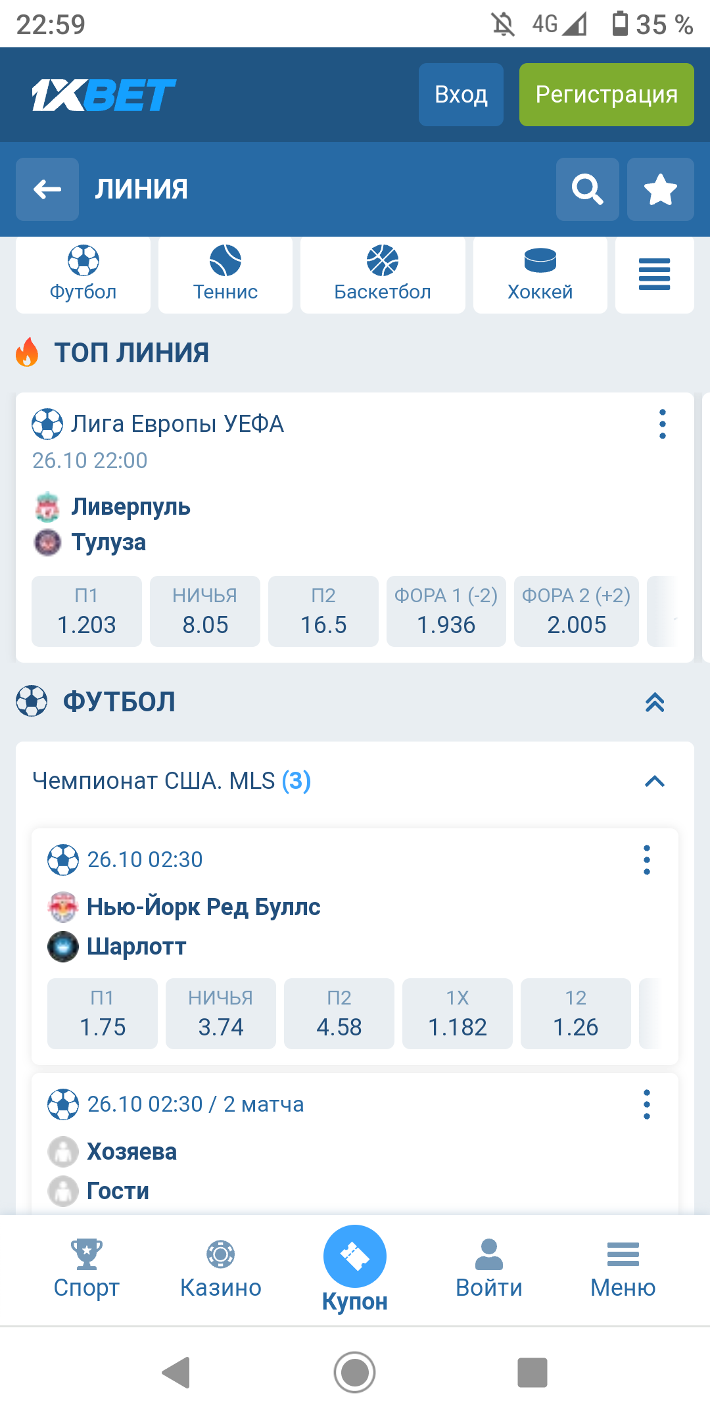Open options for Хозяева–Гости event
The image size is (710, 1420).
tap(646, 1104)
